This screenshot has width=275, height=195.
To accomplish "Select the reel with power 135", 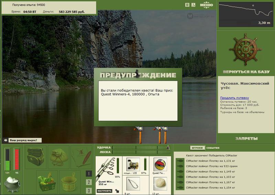I will pyautogui.click(x=133, y=164).
